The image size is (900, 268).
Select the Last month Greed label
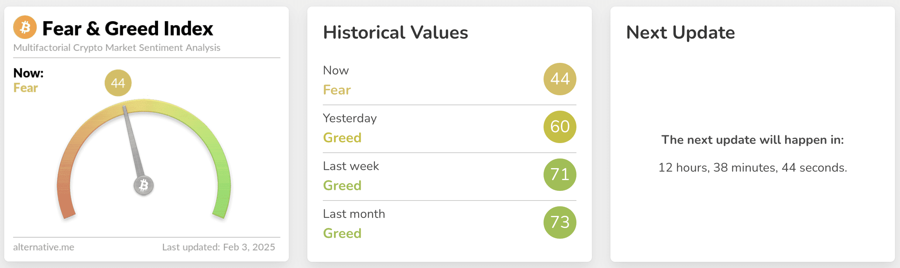tap(342, 233)
